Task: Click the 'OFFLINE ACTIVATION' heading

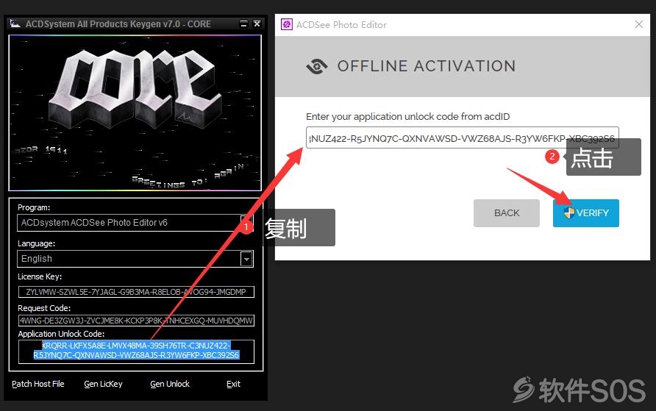Action: click(427, 66)
